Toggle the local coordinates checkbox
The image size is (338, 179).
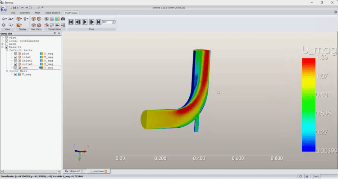pos(7,40)
